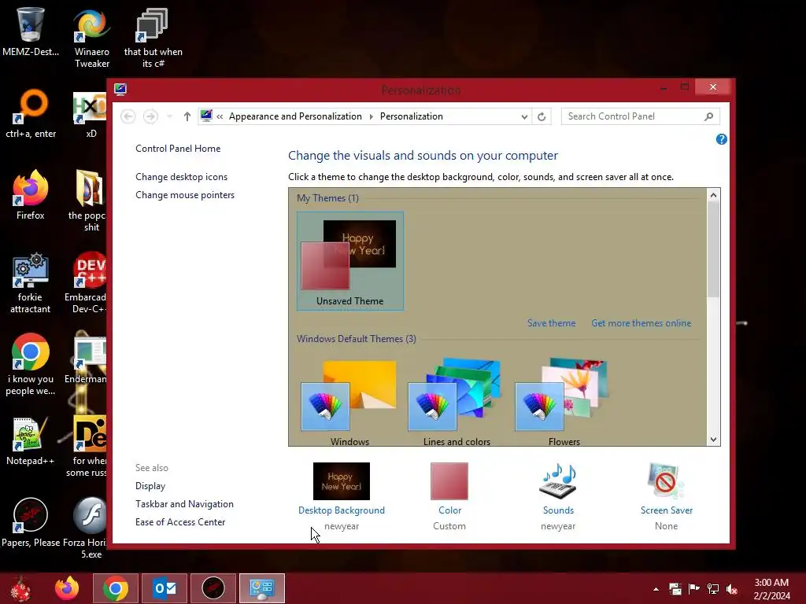Expand the breadcrumb chevron after Appearance
This screenshot has height=604, width=806.
[372, 116]
